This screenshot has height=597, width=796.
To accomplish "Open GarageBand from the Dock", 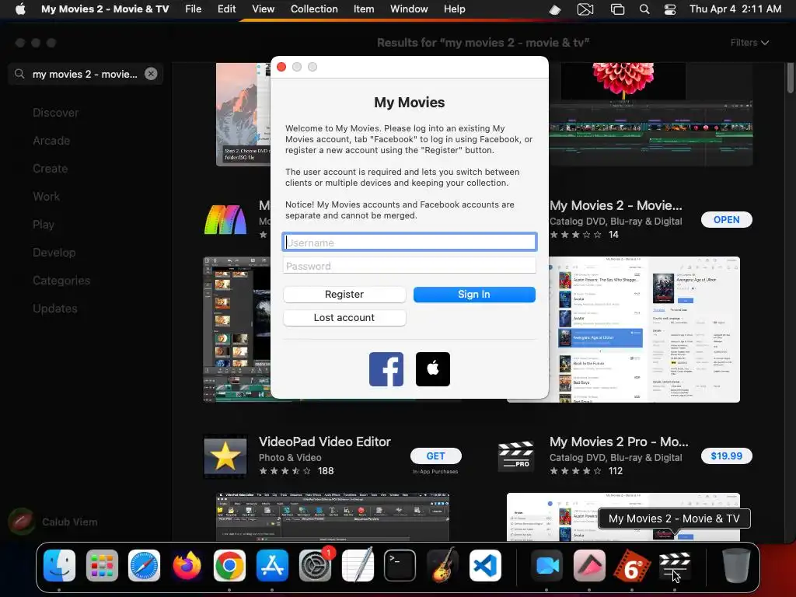I will [442, 565].
